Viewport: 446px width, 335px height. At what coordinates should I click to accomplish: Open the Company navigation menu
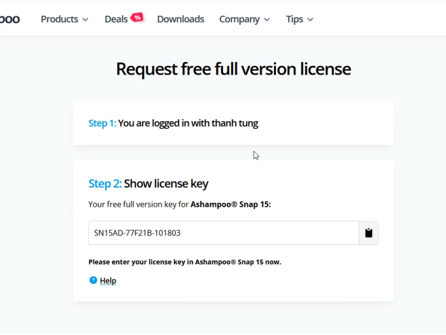pyautogui.click(x=245, y=19)
